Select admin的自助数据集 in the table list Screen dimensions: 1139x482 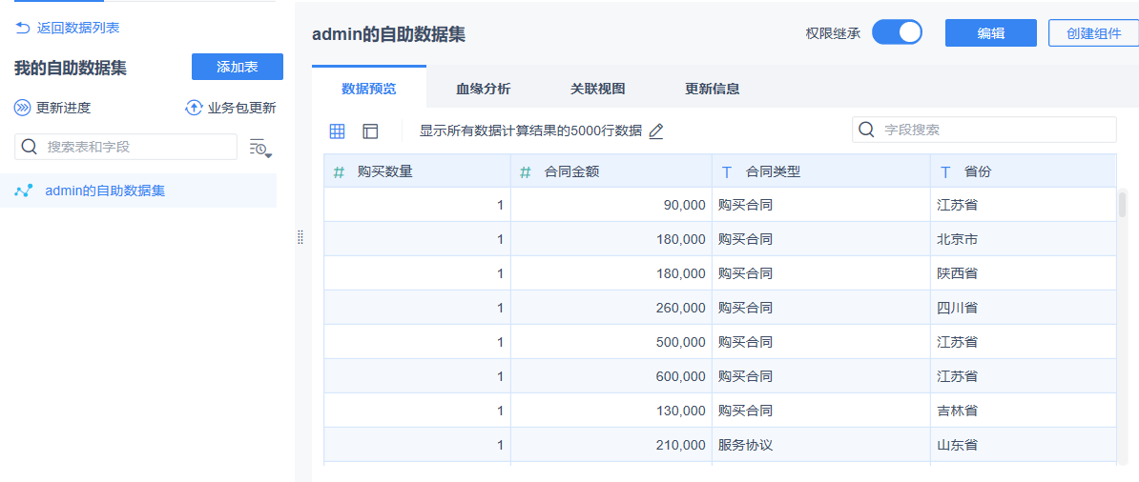click(x=105, y=191)
